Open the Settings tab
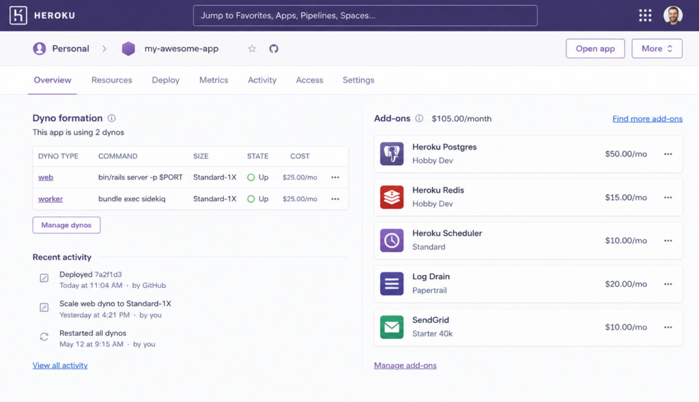The image size is (699, 402). tap(358, 81)
